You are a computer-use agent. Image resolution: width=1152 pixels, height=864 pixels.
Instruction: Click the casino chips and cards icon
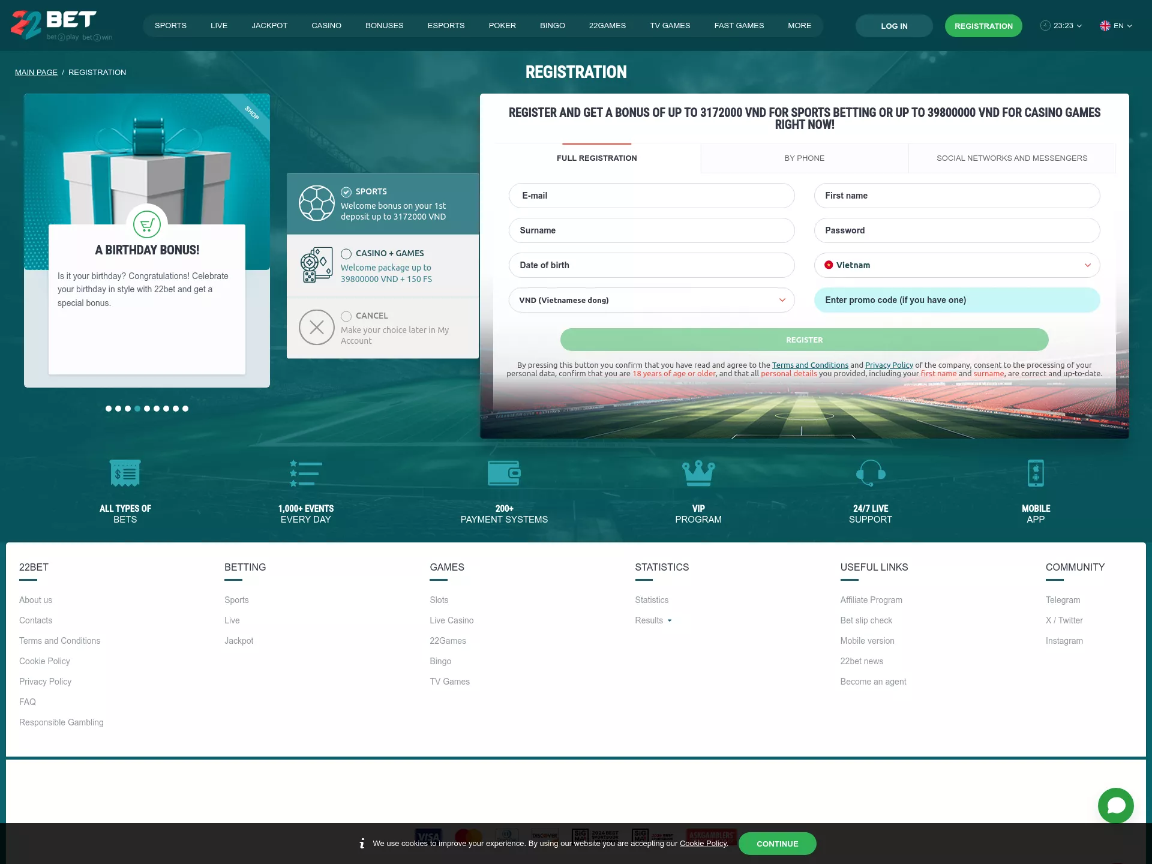click(317, 265)
